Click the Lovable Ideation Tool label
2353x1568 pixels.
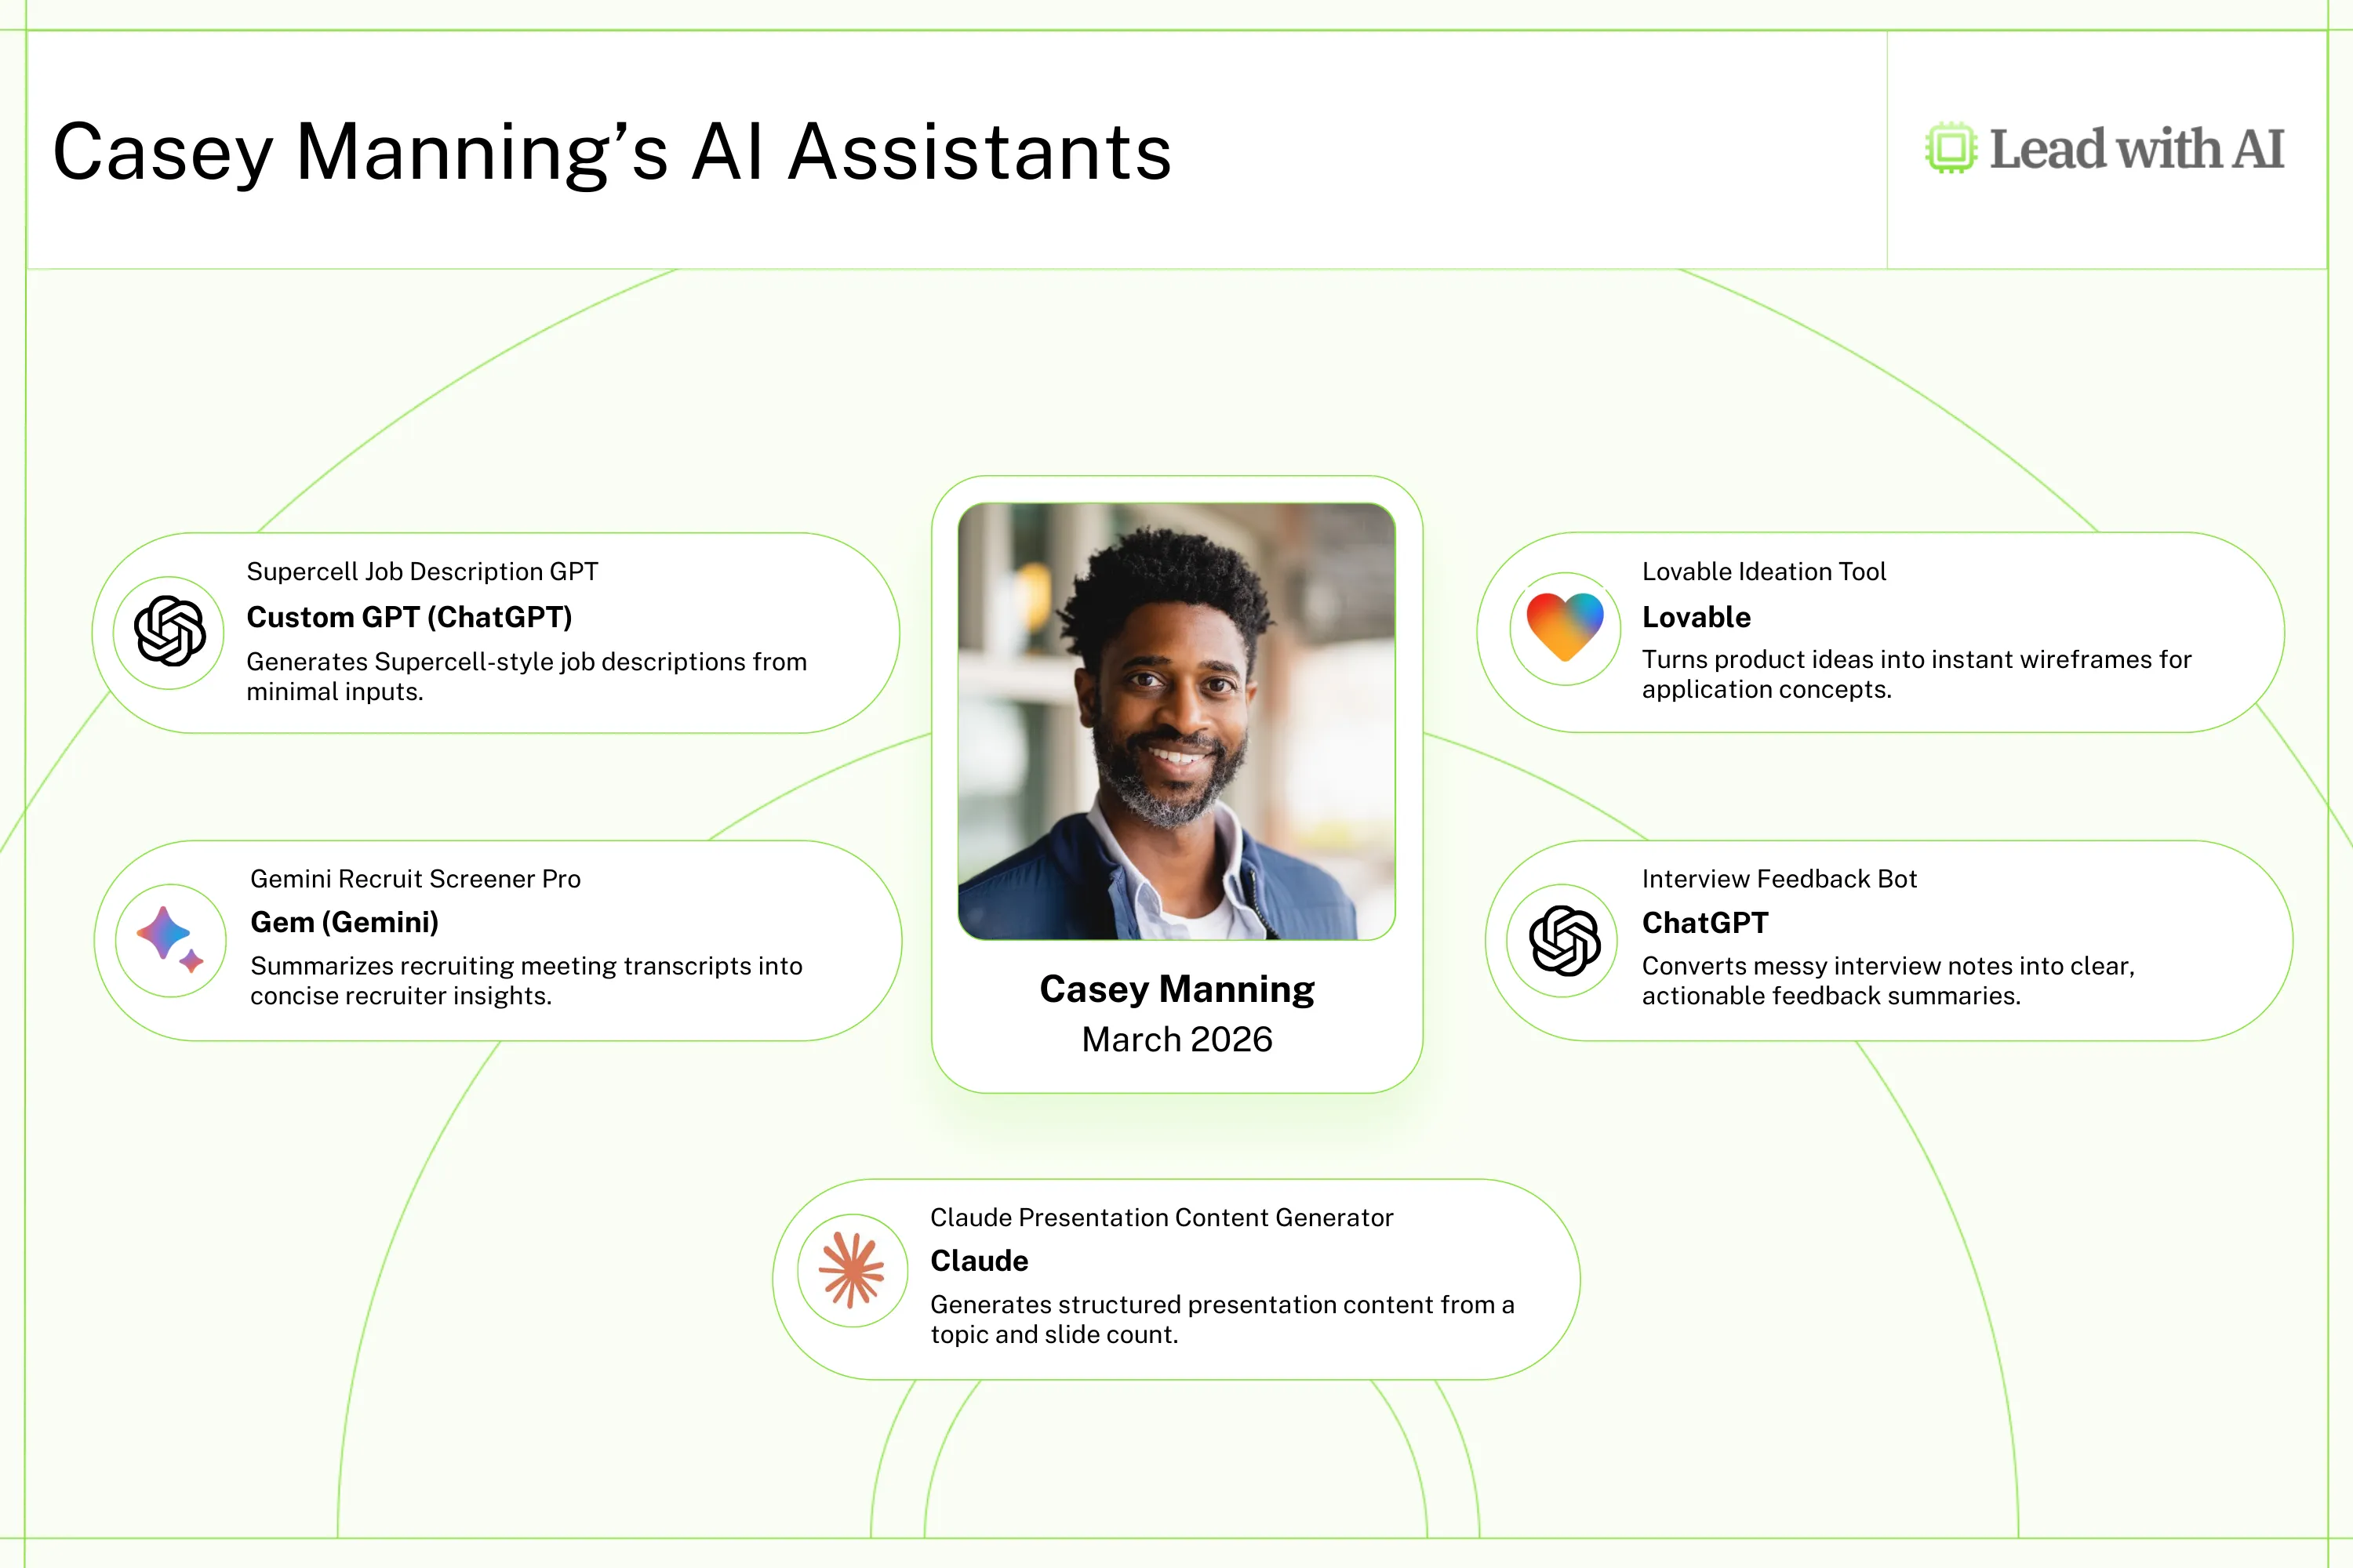point(1762,571)
